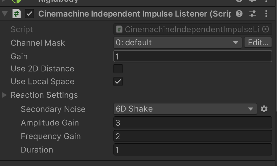Expand Reaction Settings foldout

pyautogui.click(x=4, y=95)
